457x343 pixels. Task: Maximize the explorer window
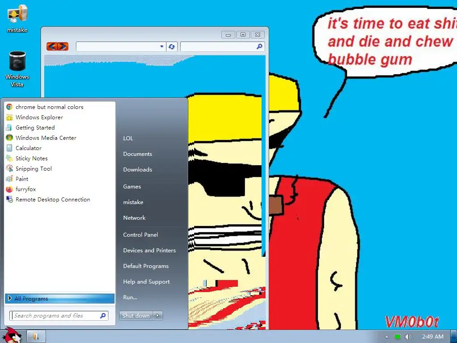click(243, 35)
